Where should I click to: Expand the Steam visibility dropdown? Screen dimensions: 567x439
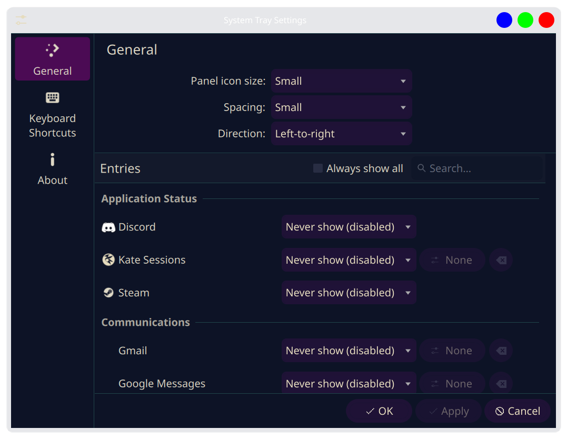point(349,293)
